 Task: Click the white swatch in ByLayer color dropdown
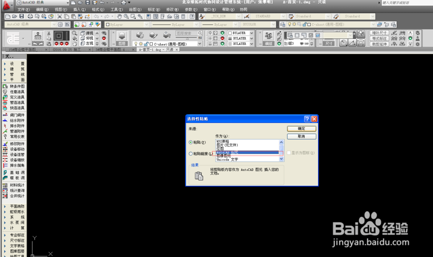coord(108,25)
